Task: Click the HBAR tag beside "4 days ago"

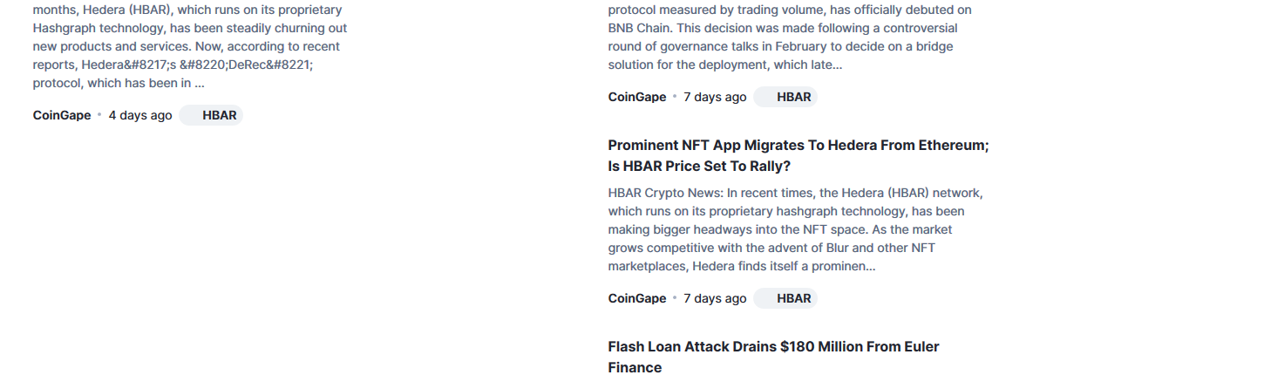Action: click(211, 115)
